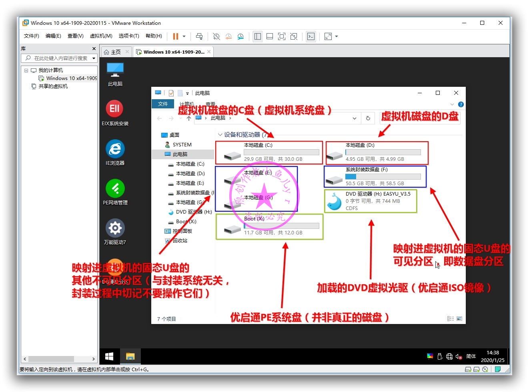Revert virtual machine to previous snapshot
This screenshot has width=529, height=392.
228,36
